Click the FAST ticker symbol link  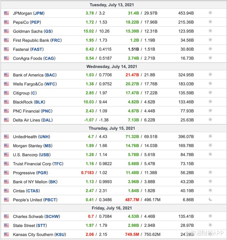[37, 49]
